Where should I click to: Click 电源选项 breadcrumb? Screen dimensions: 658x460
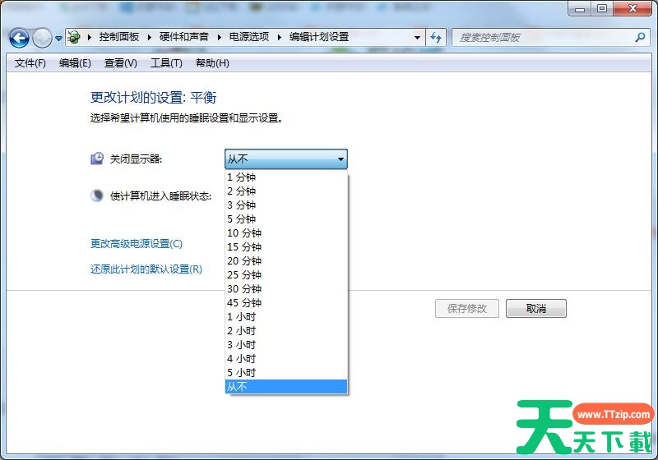tap(249, 37)
